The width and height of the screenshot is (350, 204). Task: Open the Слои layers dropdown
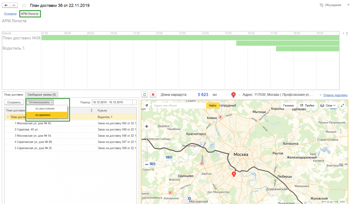click(x=328, y=106)
